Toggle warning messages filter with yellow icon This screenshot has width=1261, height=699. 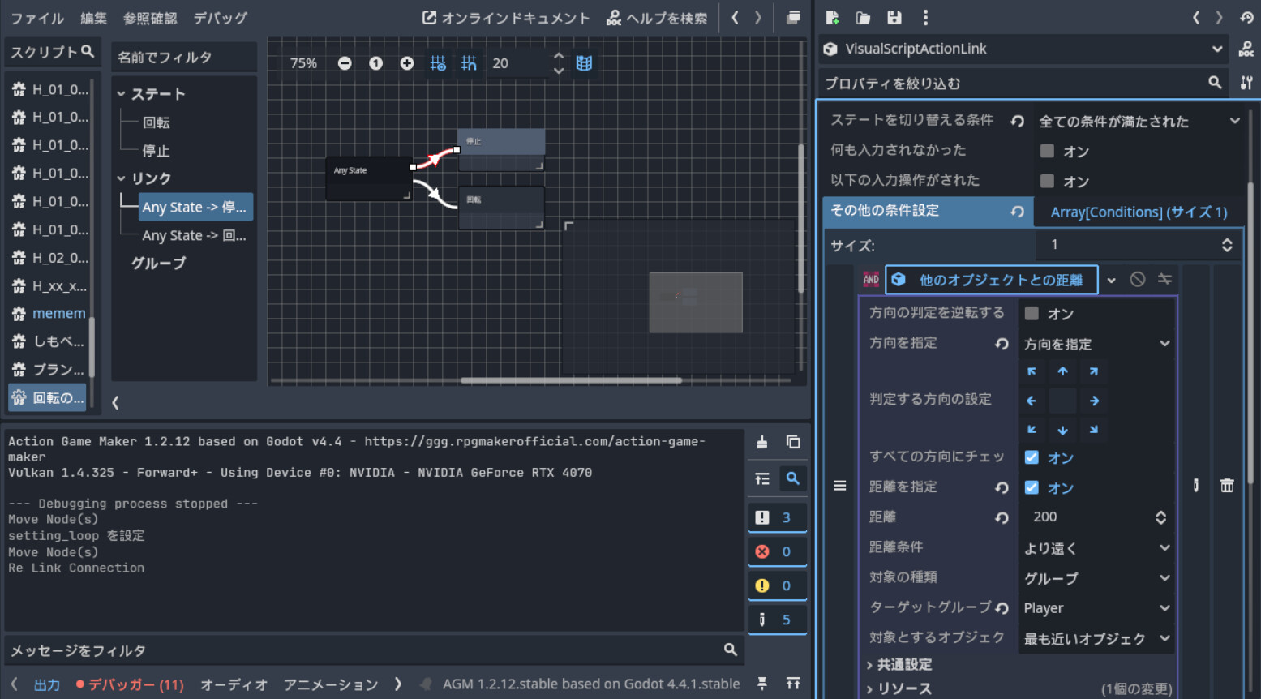click(x=777, y=585)
